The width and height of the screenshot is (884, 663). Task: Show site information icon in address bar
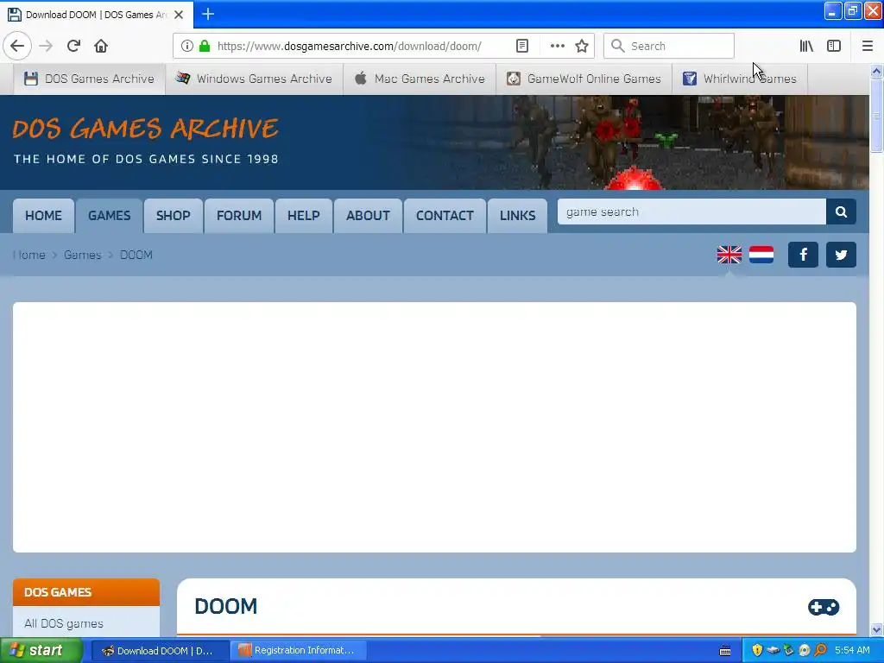187,47
